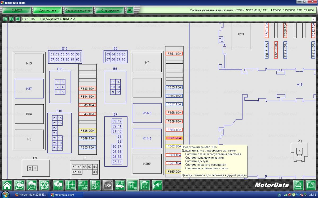
Task: Click the Home icon in bottom toolbar
Action: click(7, 185)
